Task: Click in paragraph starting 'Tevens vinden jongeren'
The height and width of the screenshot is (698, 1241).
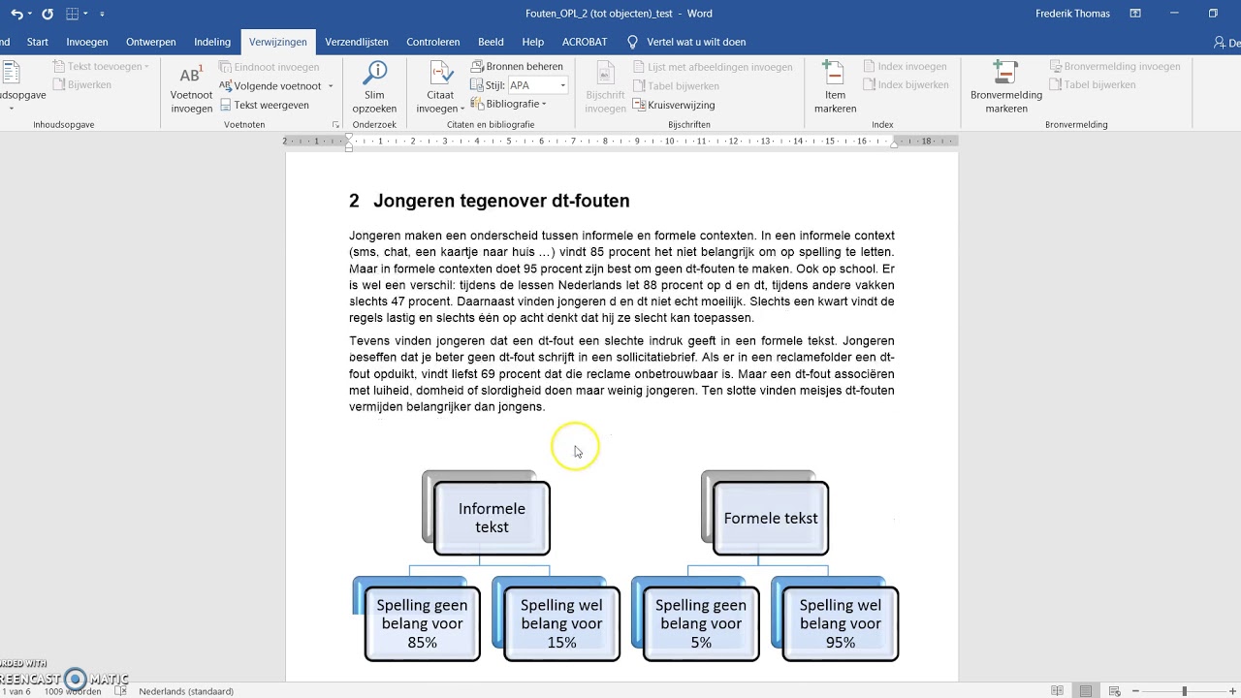Action: (621, 374)
